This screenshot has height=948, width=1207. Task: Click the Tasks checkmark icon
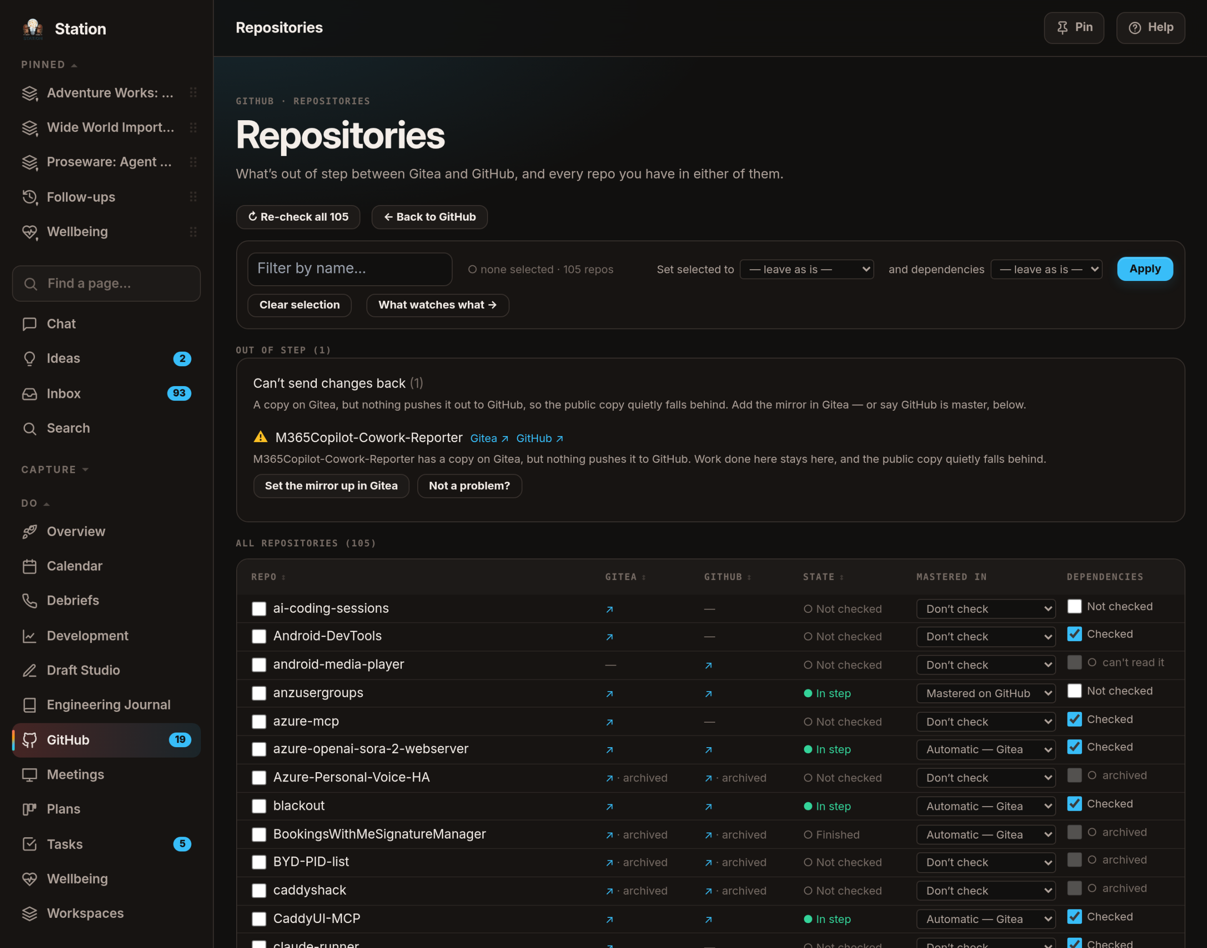point(29,844)
